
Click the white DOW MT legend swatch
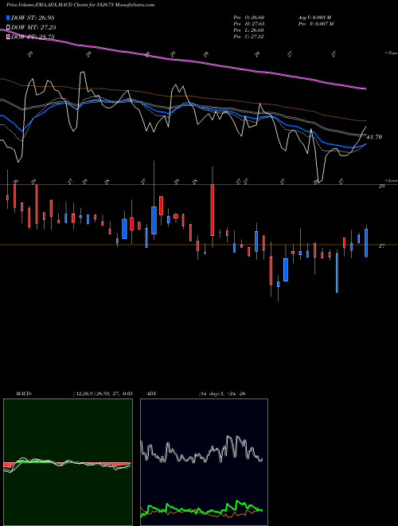click(x=9, y=27)
